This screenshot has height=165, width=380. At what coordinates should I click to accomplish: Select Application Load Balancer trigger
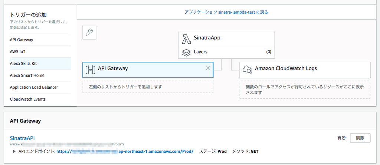tap(40, 87)
